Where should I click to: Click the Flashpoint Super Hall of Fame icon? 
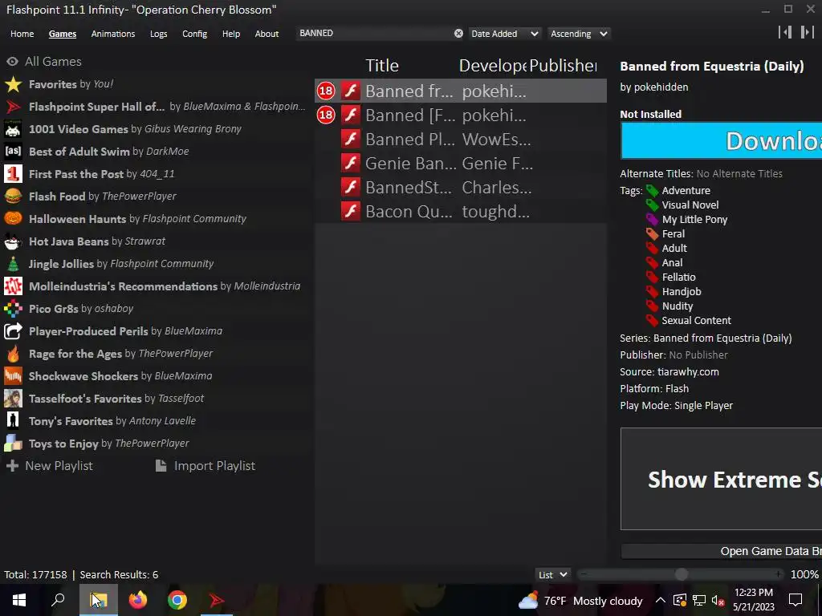pos(13,107)
